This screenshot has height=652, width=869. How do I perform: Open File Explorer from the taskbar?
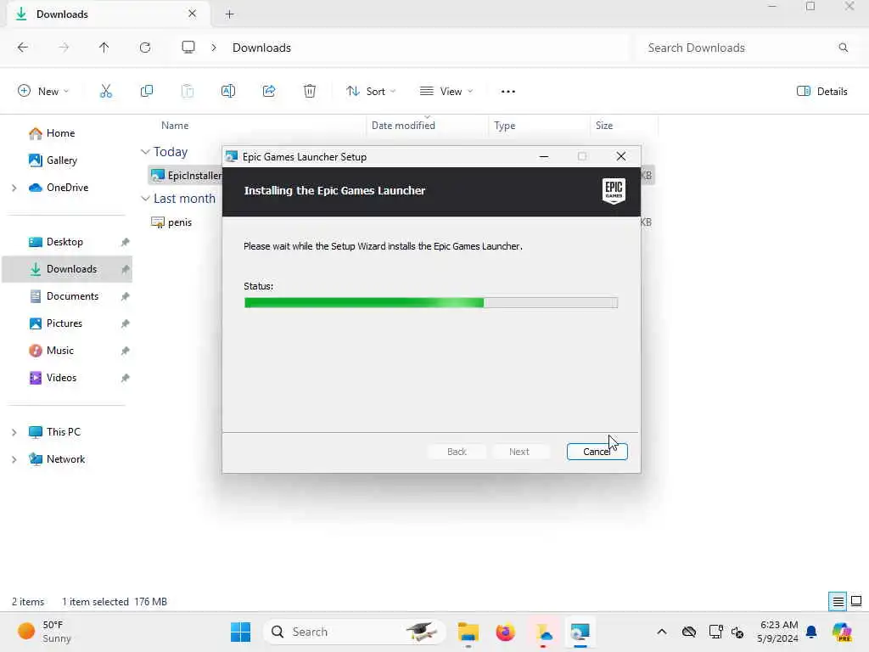pyautogui.click(x=468, y=632)
